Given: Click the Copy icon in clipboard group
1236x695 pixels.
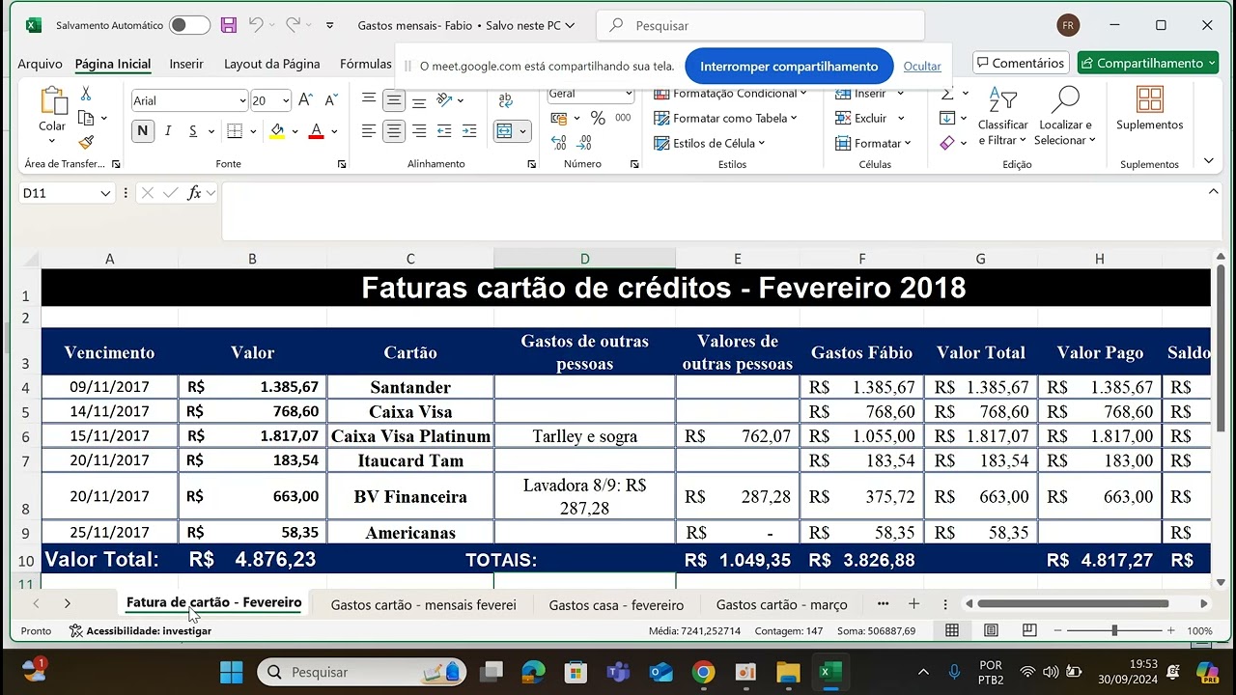Looking at the screenshot, I should [x=86, y=118].
